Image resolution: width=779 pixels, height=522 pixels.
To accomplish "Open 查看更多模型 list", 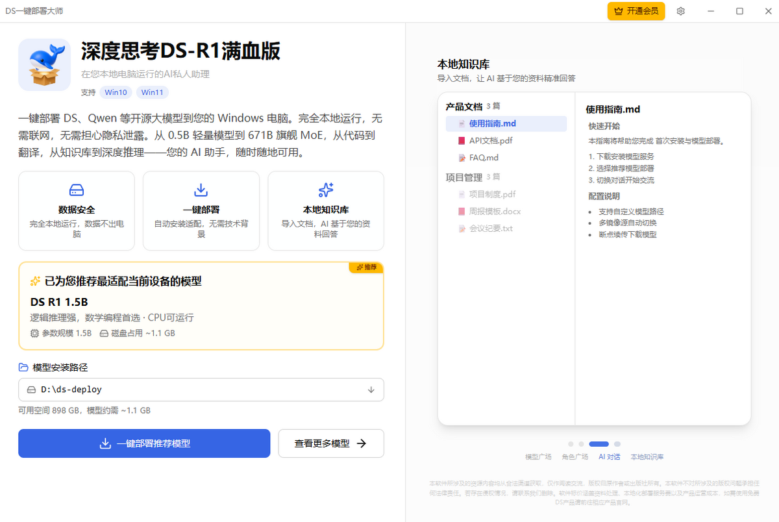I will coord(331,443).
